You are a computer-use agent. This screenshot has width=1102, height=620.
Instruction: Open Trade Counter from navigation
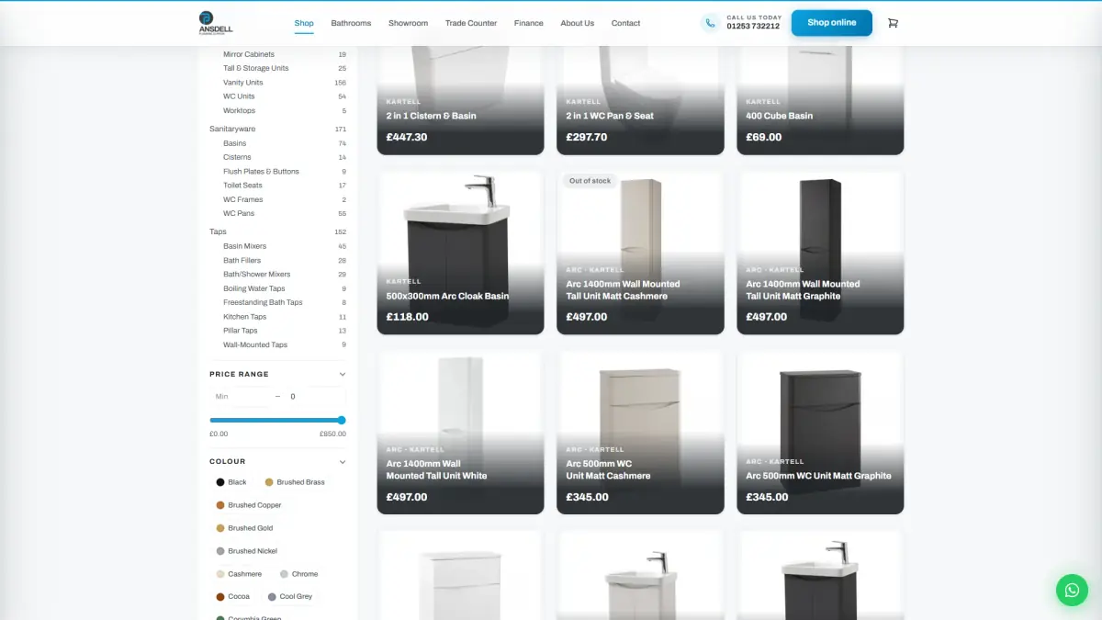(471, 23)
